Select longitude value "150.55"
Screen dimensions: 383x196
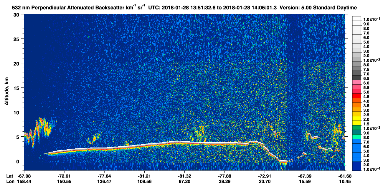pyautogui.click(x=64, y=182)
